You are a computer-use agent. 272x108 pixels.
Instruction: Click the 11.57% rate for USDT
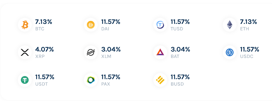[x=45, y=77]
